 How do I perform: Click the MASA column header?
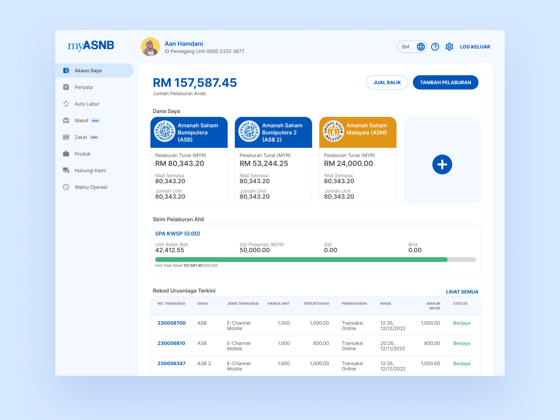coord(386,304)
